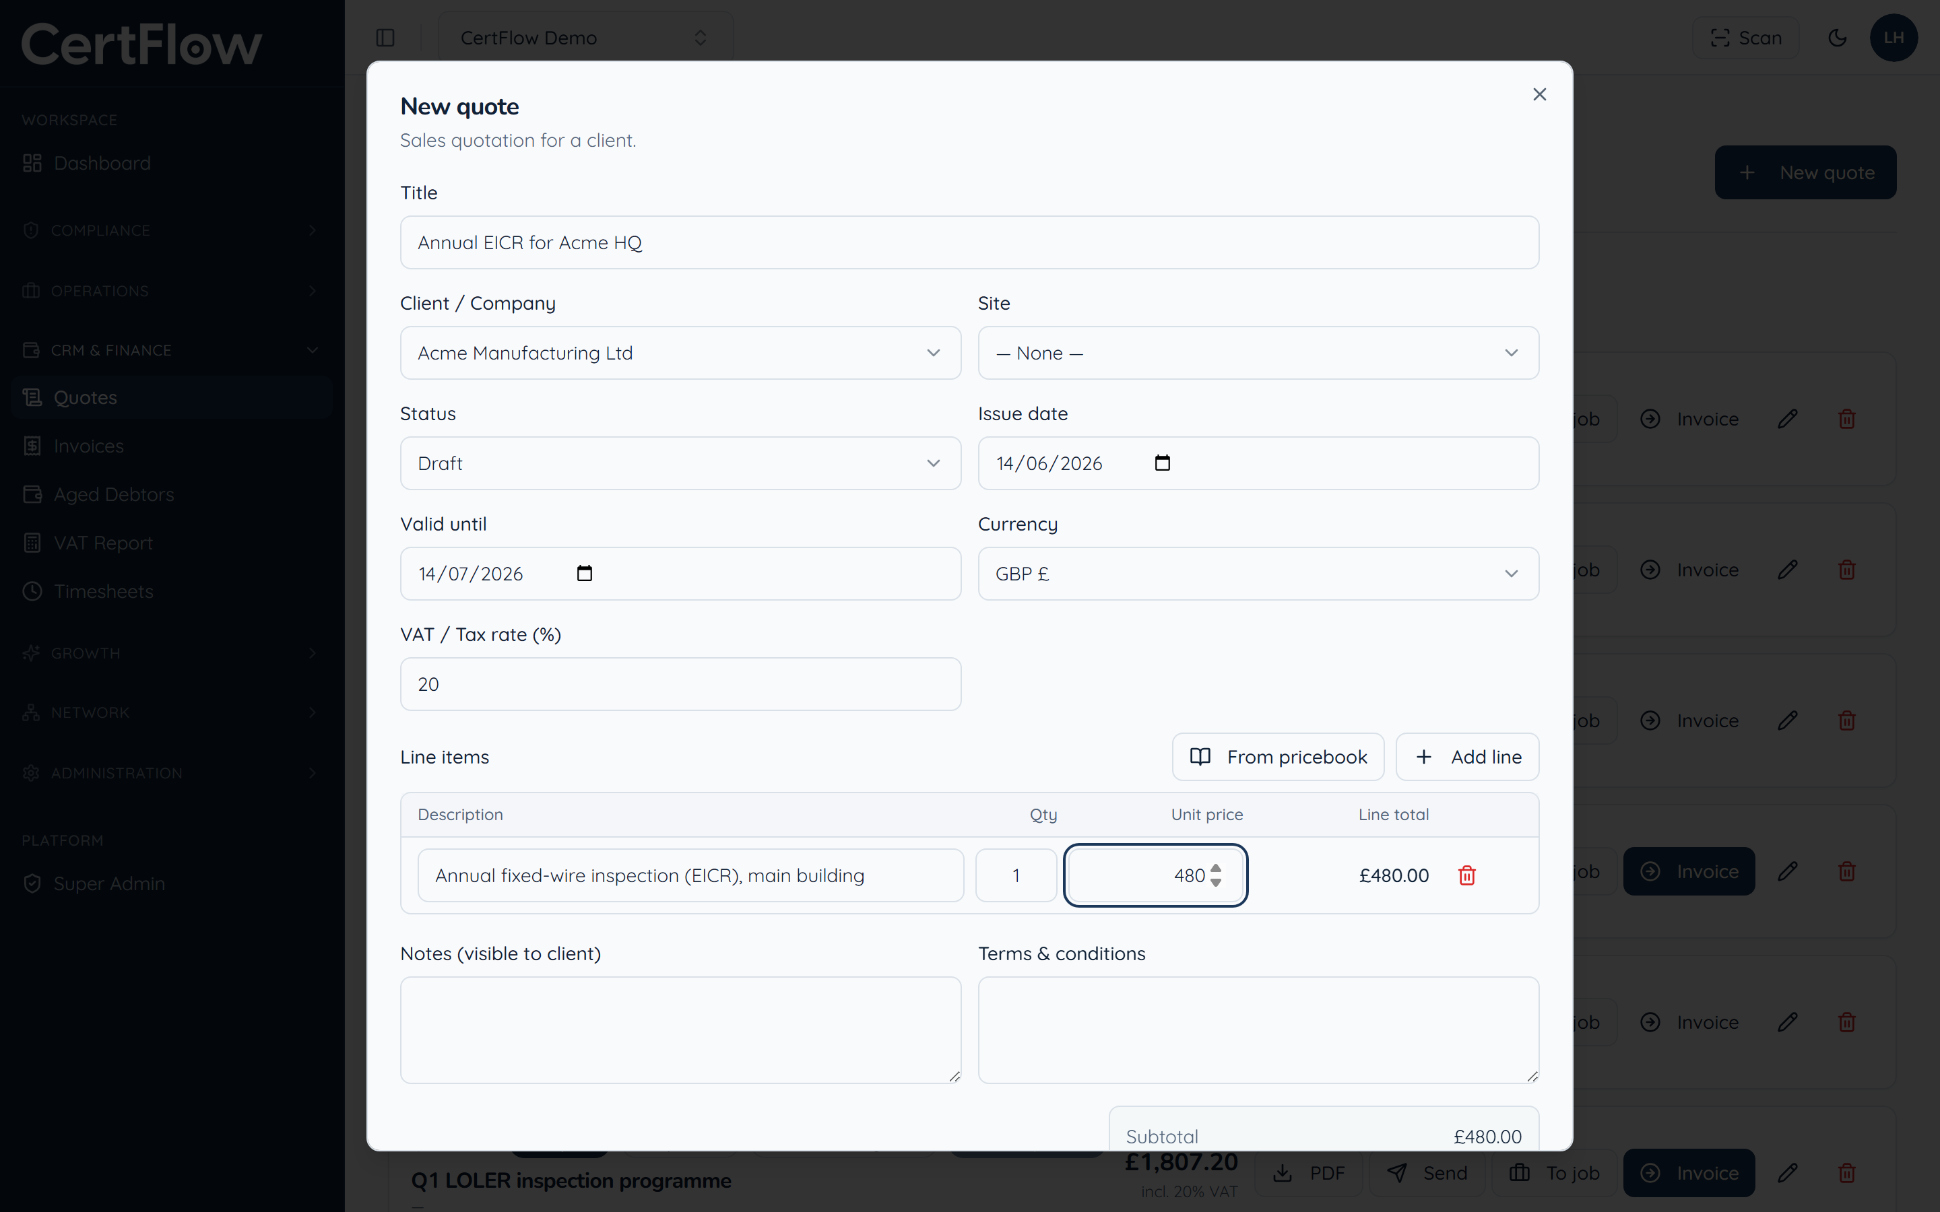Edit the Q1 LOLER quote with the pencil icon
This screenshot has width=1940, height=1212.
1788,1173
